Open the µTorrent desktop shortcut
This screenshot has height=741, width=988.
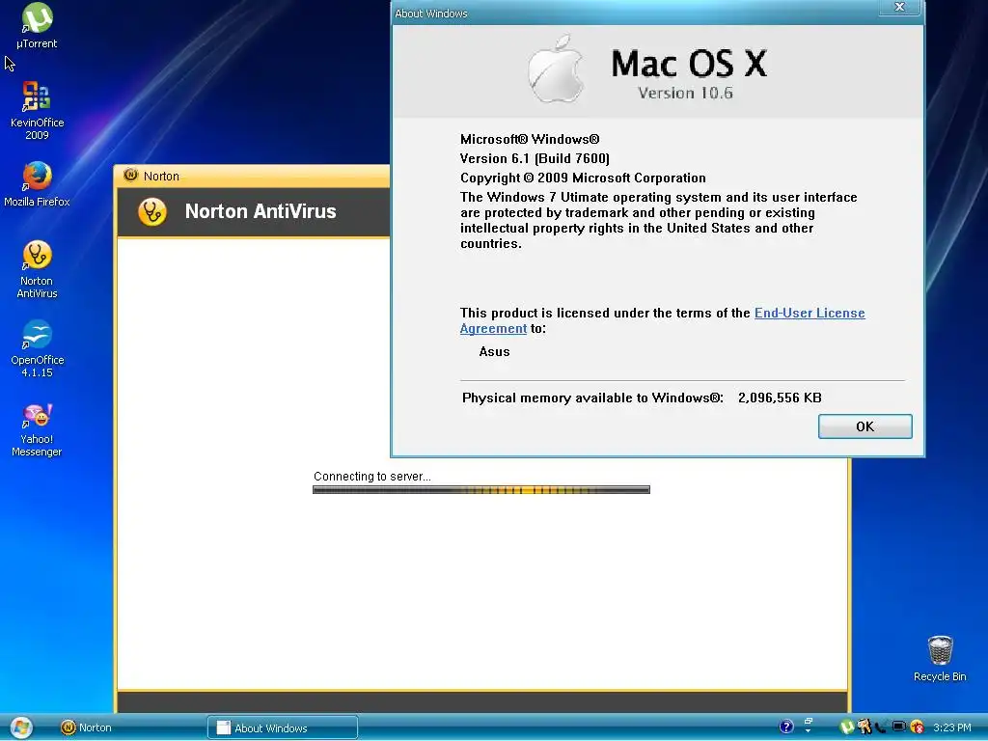point(37,26)
